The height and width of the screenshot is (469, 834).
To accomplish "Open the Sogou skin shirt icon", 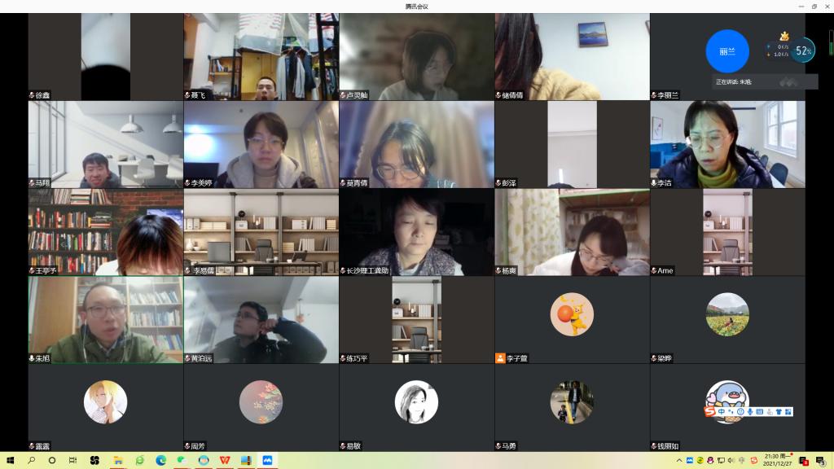I will tap(779, 412).
